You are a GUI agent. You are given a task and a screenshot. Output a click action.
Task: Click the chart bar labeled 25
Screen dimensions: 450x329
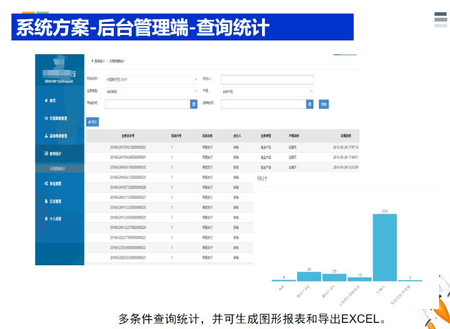click(334, 278)
